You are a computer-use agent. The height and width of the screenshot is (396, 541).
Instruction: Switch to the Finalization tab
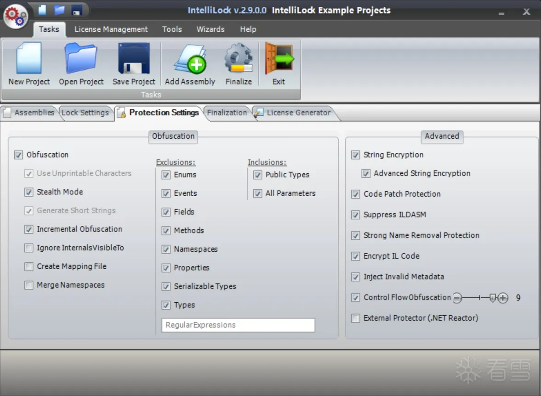point(227,113)
